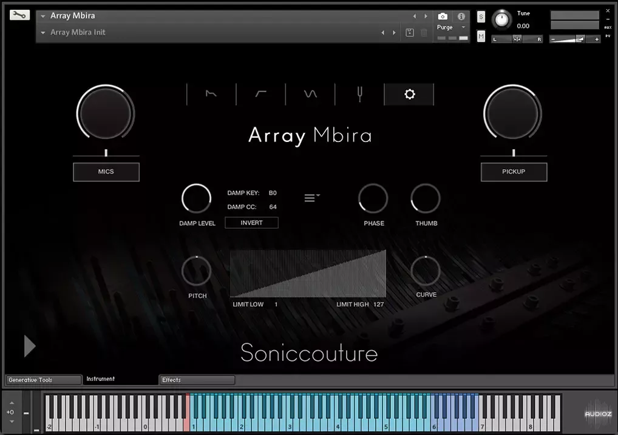This screenshot has width=618, height=435.
Task: Click the pan slider between L and R
Action: pyautogui.click(x=517, y=39)
